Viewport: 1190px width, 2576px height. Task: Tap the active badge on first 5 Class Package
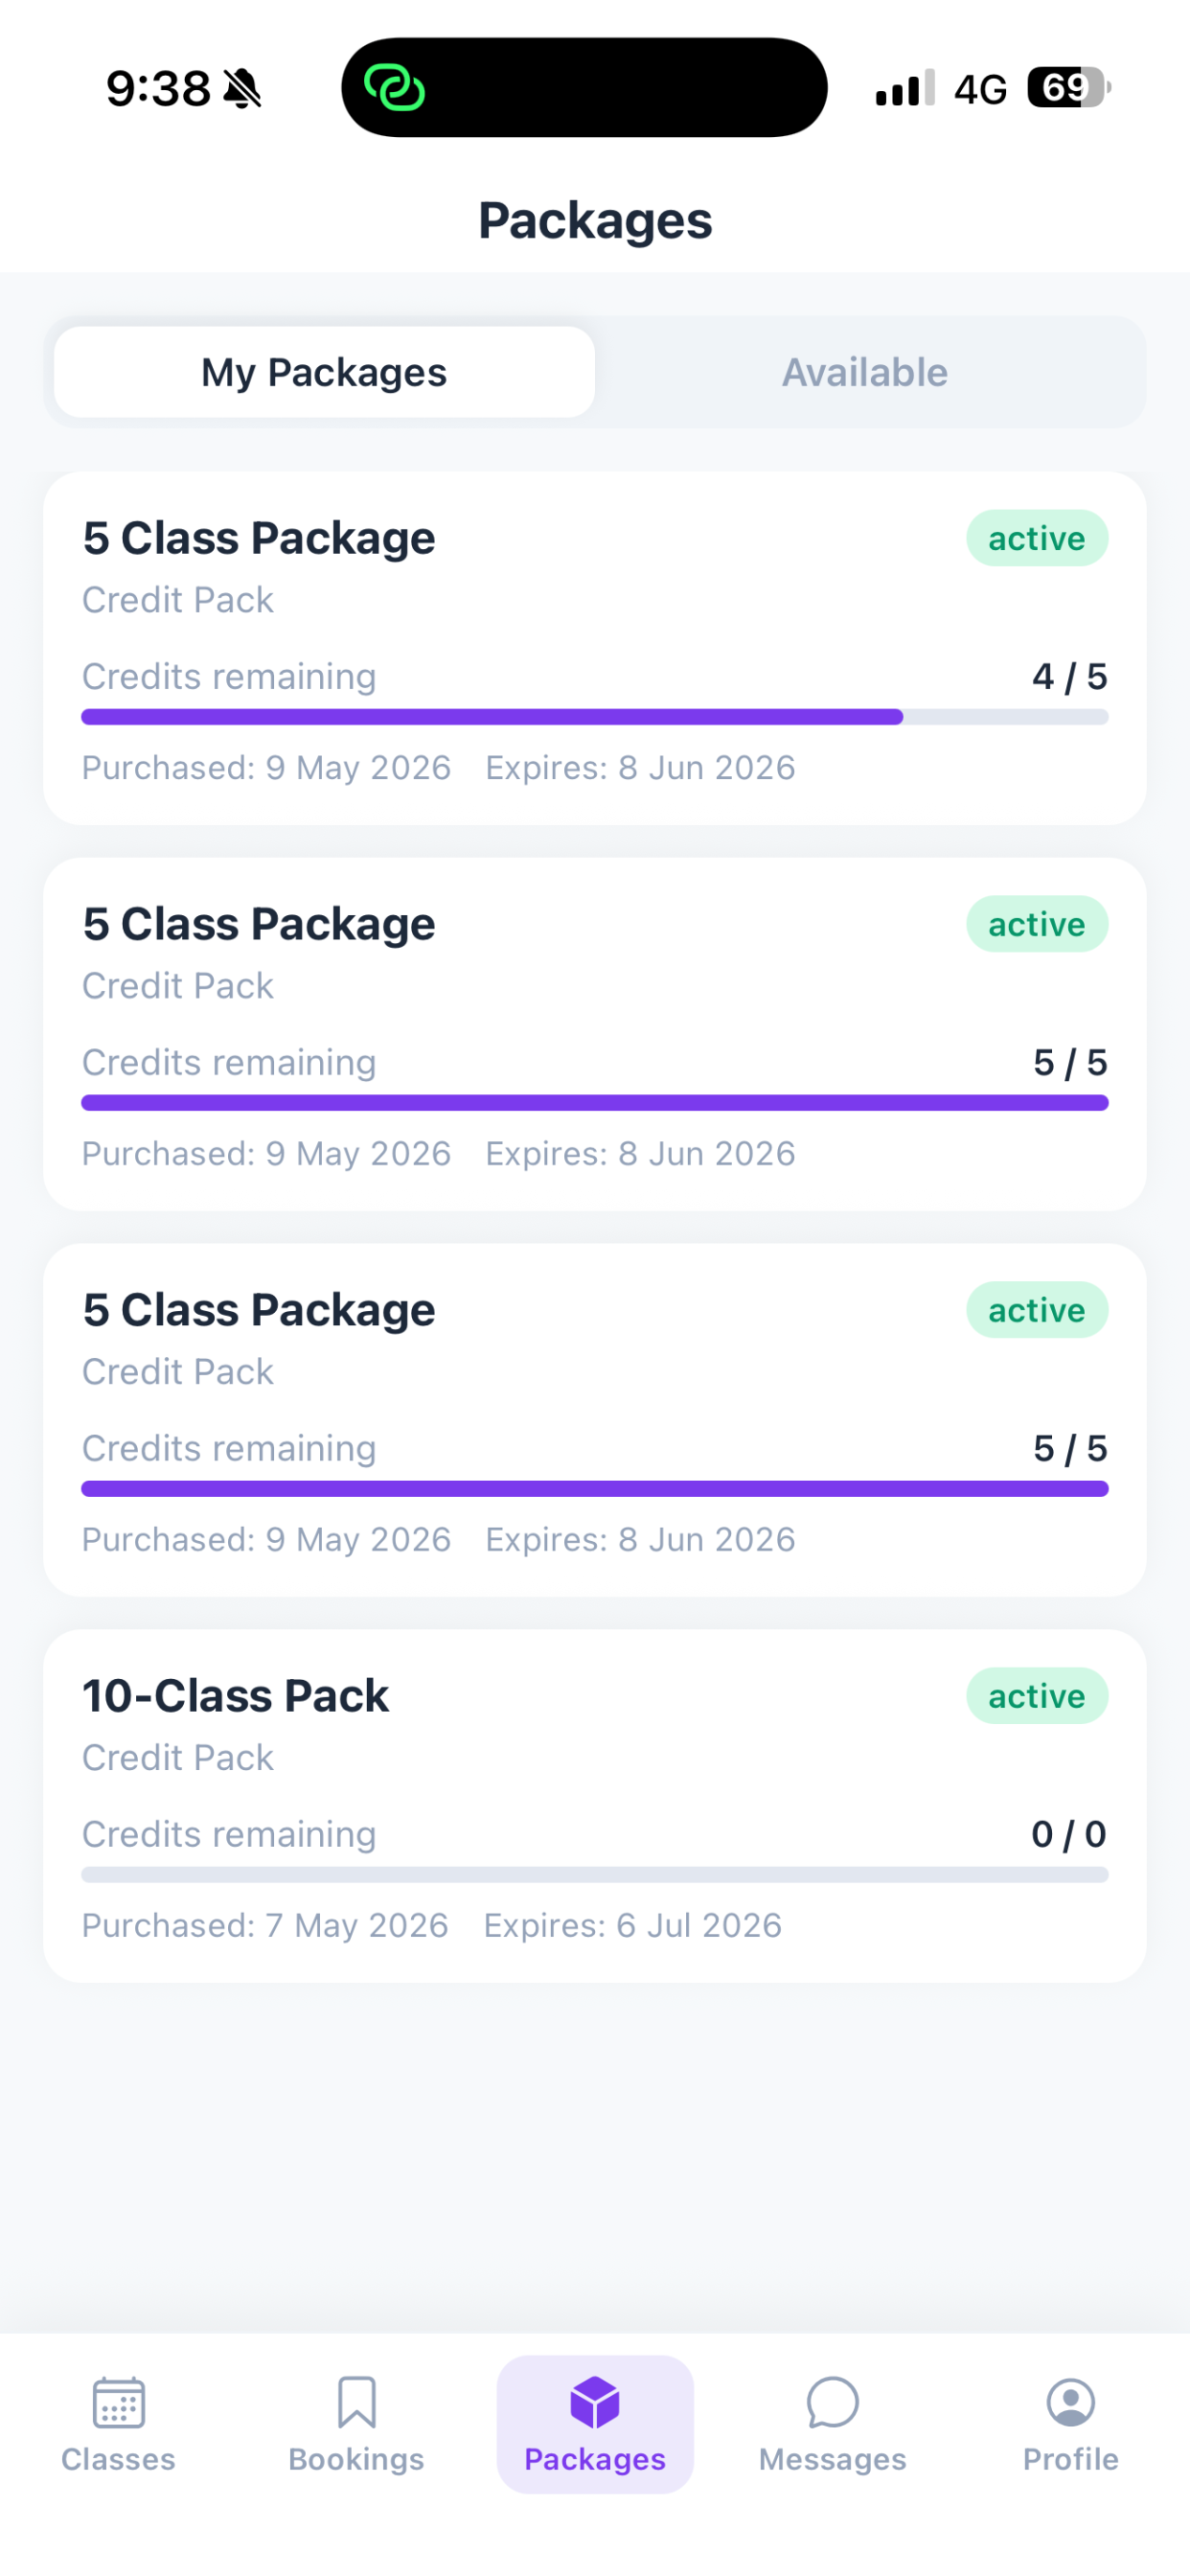point(1037,539)
